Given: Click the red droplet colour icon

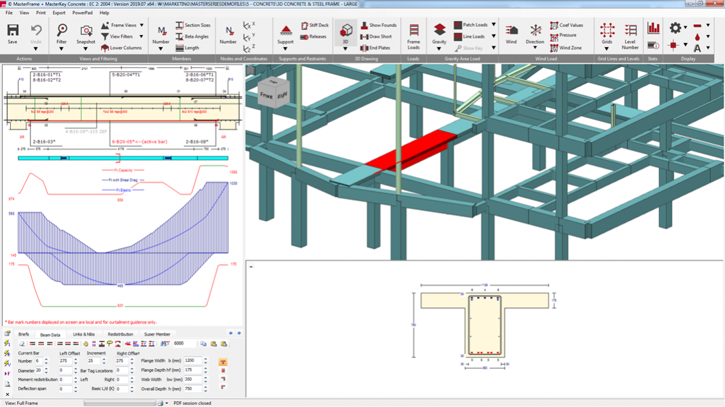Looking at the screenshot, I should click(698, 36).
